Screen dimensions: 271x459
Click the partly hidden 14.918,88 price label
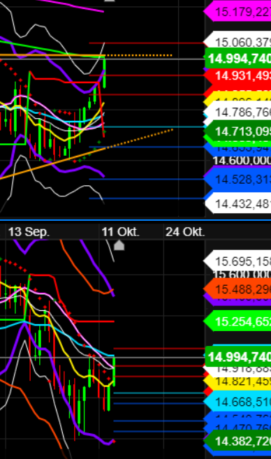237,370
